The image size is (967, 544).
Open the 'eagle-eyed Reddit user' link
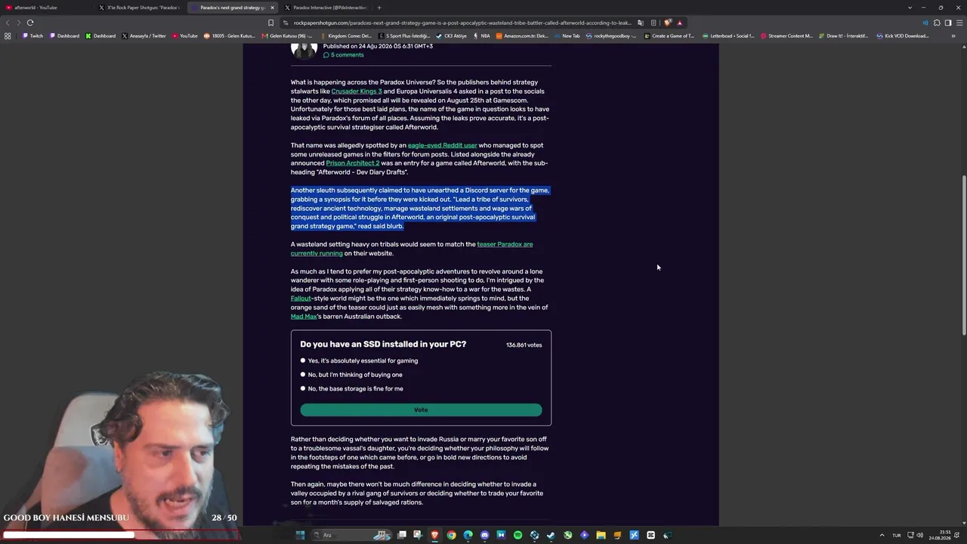(x=442, y=145)
